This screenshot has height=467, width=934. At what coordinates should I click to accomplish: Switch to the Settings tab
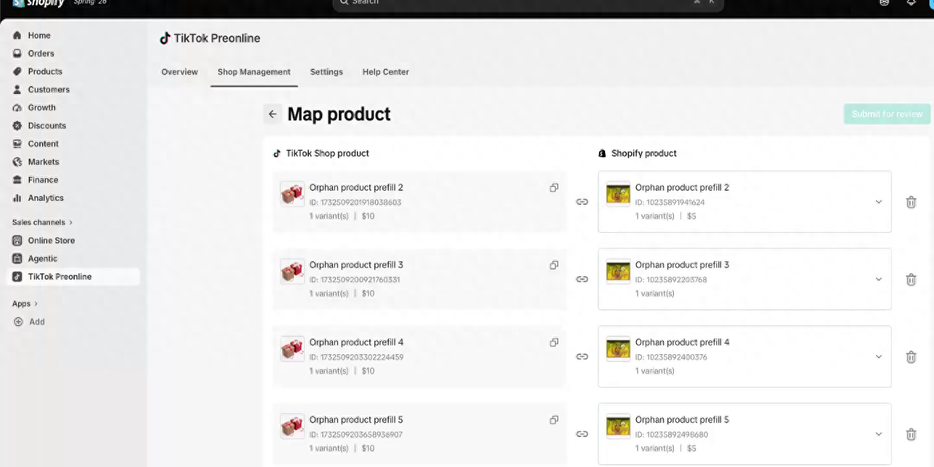click(326, 72)
